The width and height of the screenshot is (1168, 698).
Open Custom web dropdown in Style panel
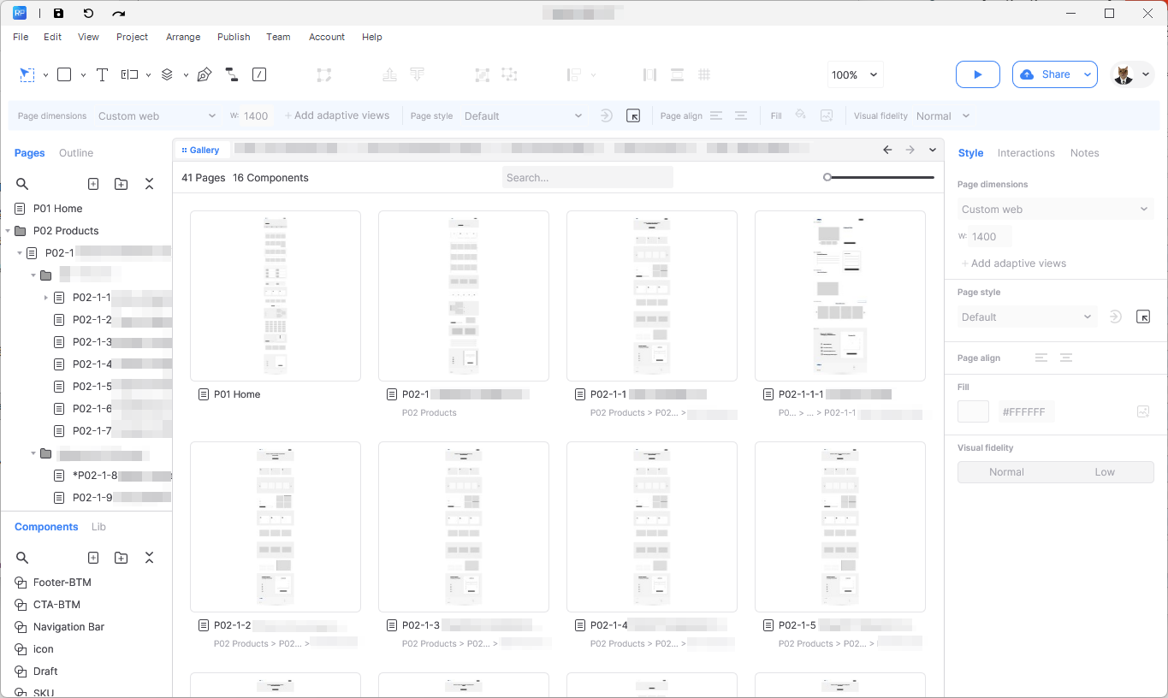click(1055, 209)
